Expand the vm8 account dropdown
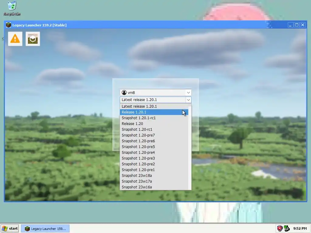Screen dimensions: 311x233 [188, 93]
